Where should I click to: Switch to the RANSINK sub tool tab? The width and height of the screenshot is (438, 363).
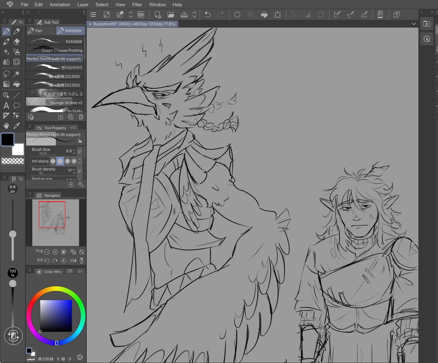[x=70, y=31]
